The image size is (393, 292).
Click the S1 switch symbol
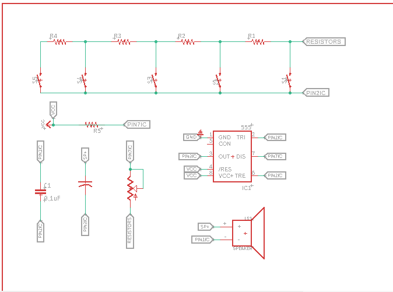(x=290, y=81)
